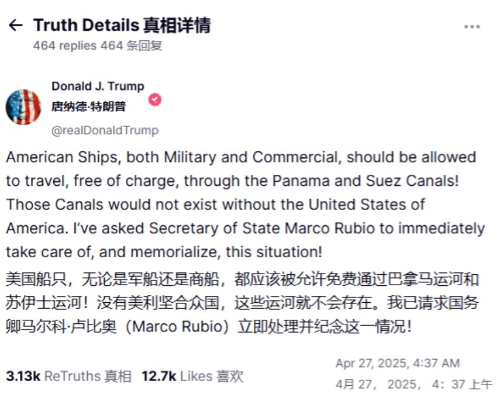This screenshot has height=394, width=500.
Task: Open Donald J. Trump's profile avatar
Action: [x=23, y=107]
